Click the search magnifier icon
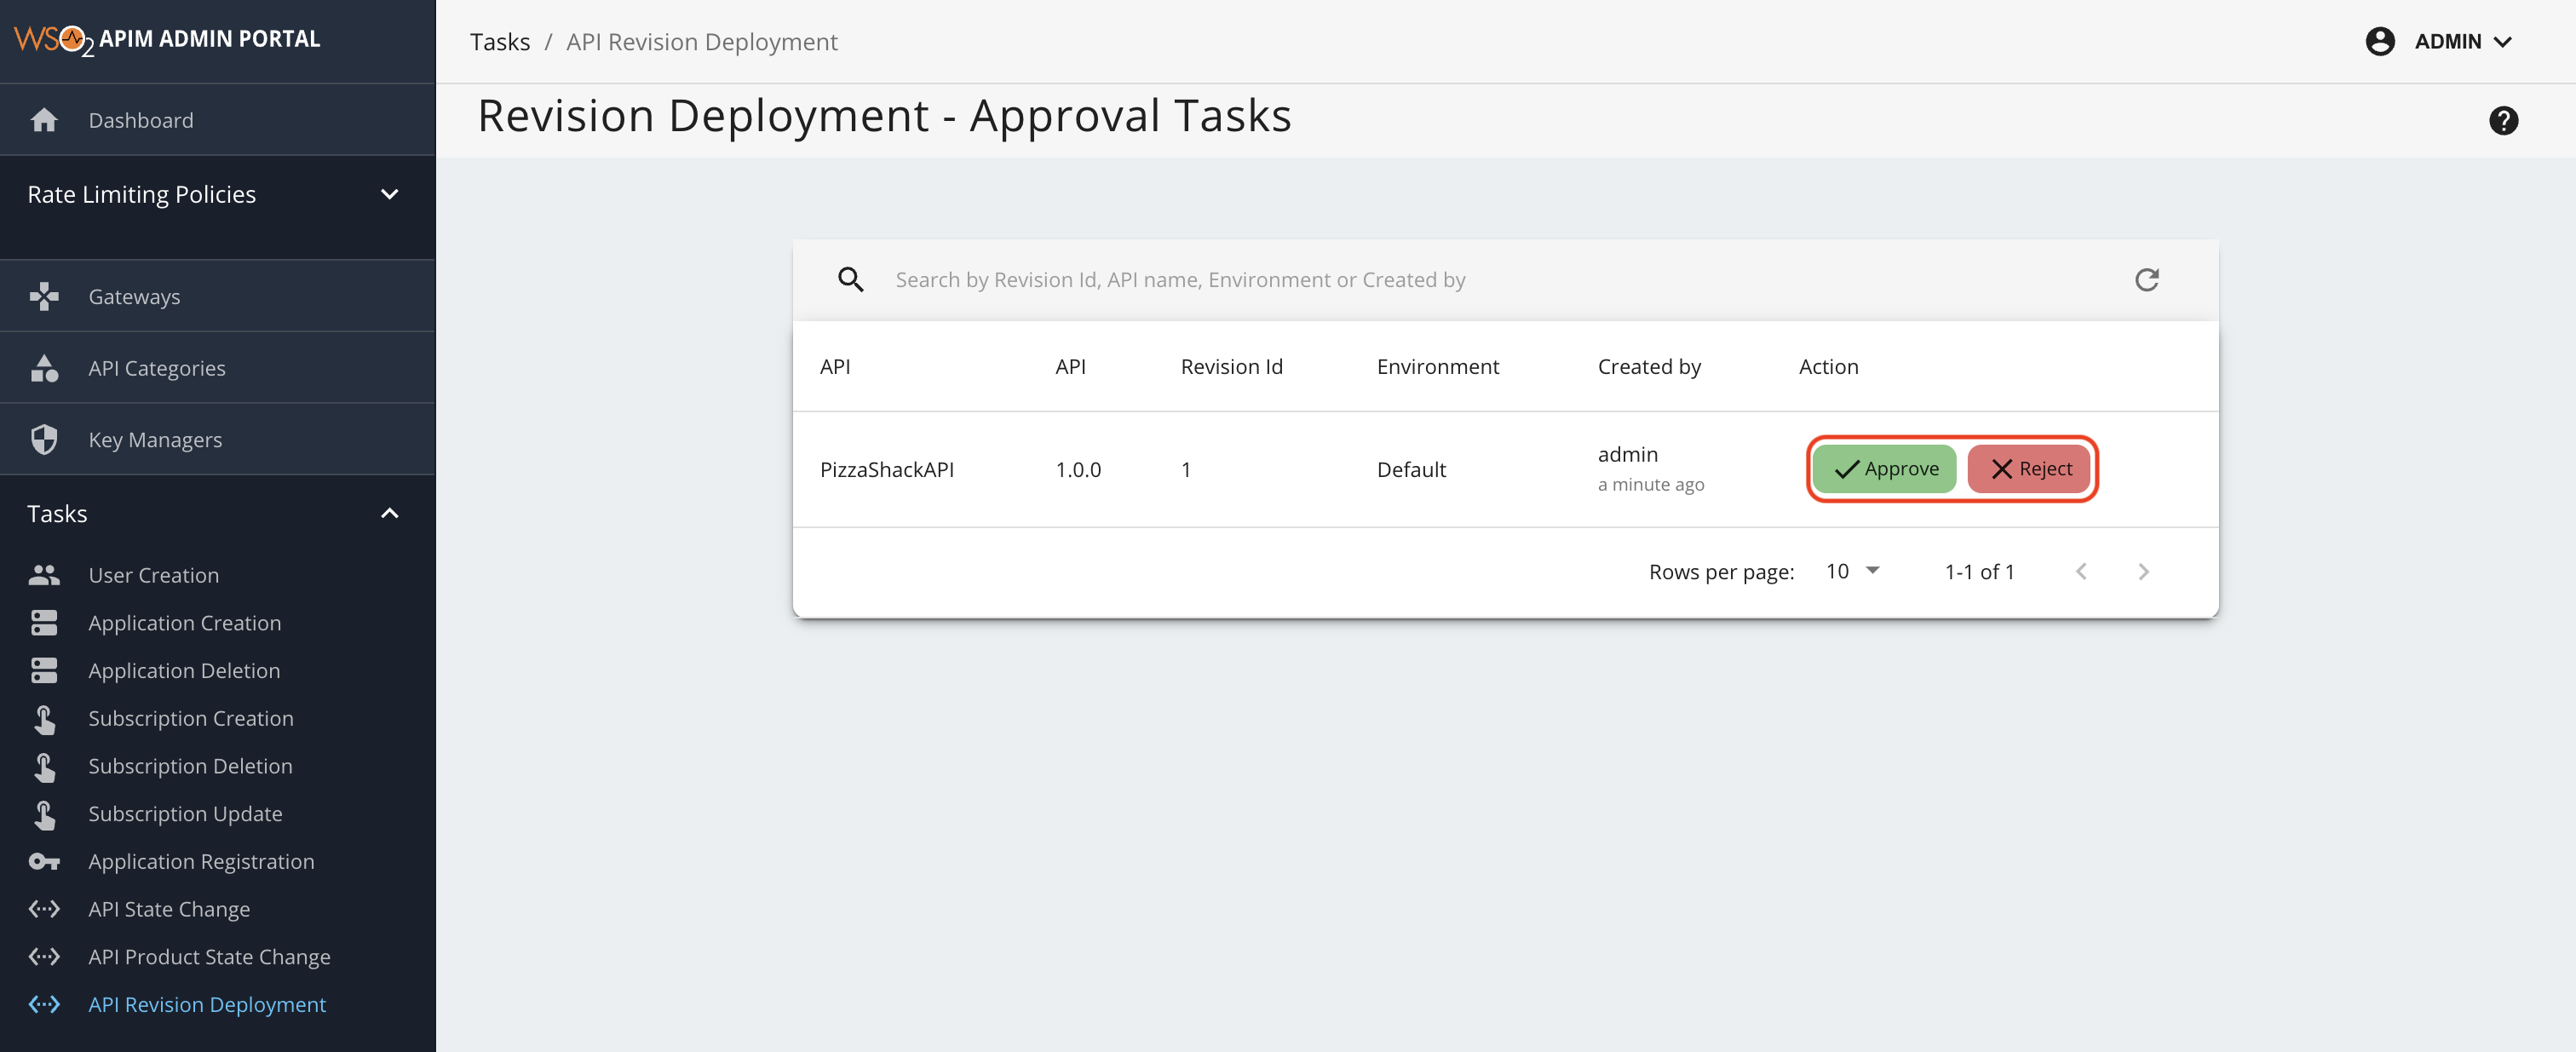Viewport: 2576px width, 1052px height. (x=850, y=280)
